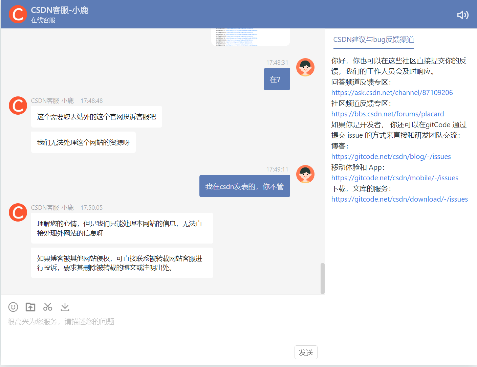
Task: Click the 移动体验和 App label
Action: click(358, 167)
